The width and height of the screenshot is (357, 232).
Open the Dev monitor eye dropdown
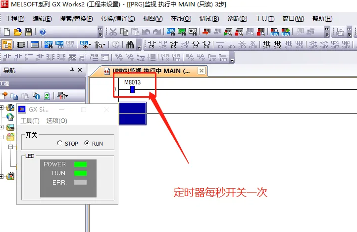(x=86, y=44)
